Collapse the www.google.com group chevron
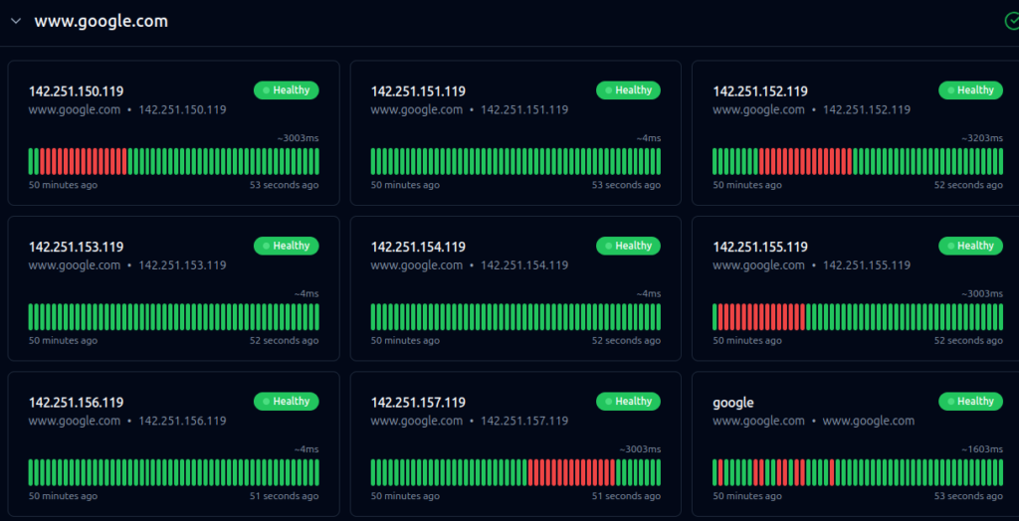 tap(16, 21)
